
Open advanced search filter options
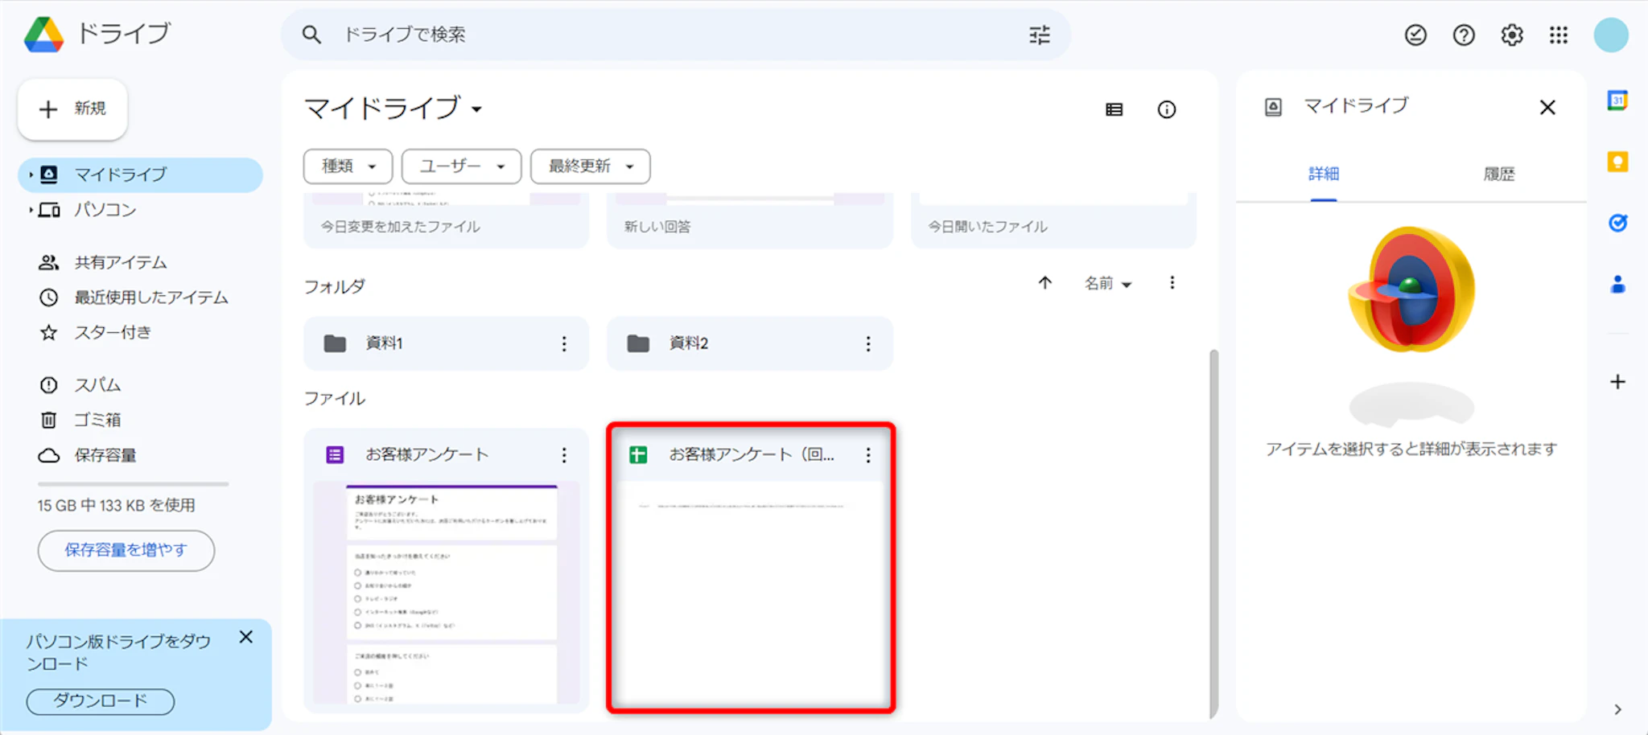click(1039, 35)
